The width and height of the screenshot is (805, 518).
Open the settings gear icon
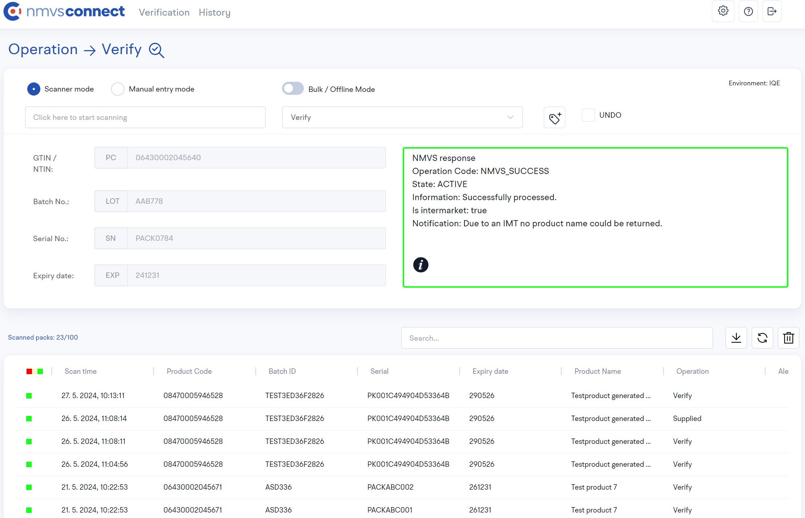[x=723, y=11]
